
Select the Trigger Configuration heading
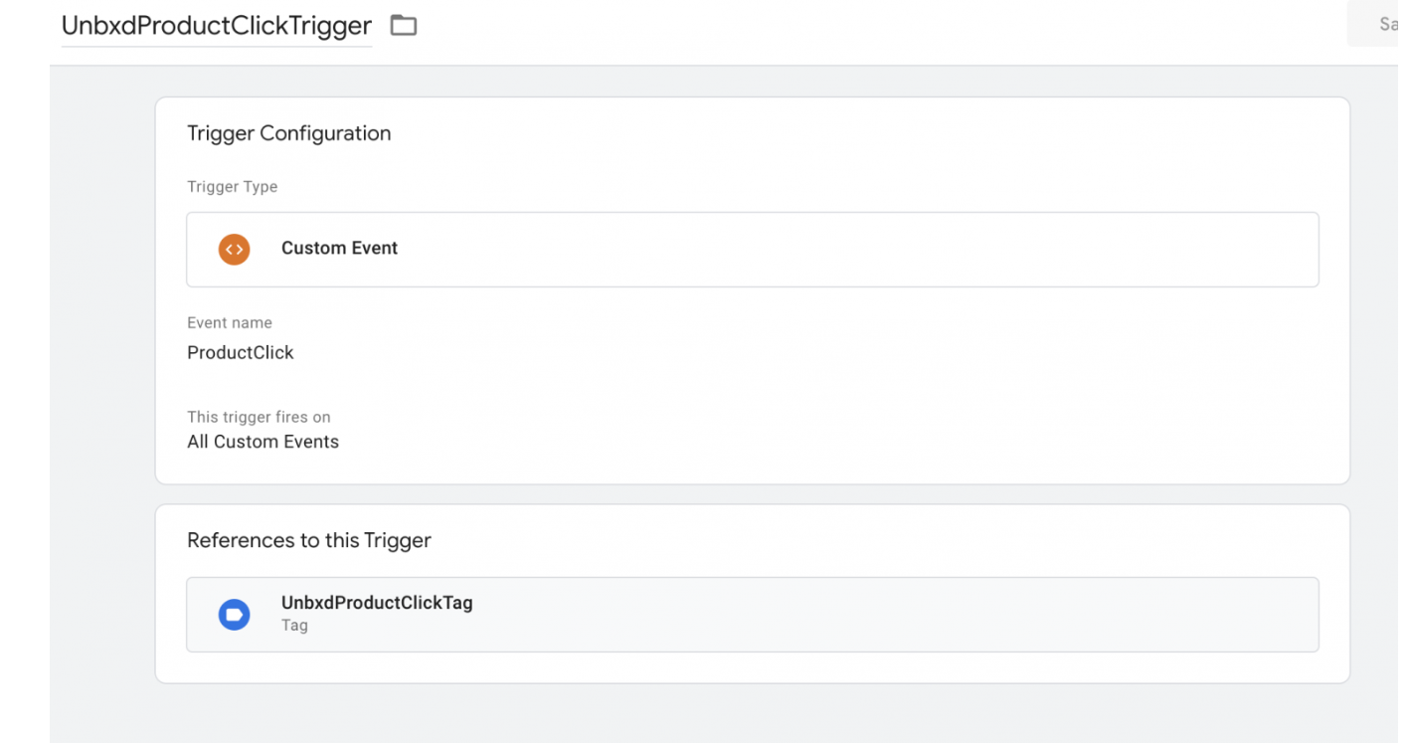pos(289,133)
